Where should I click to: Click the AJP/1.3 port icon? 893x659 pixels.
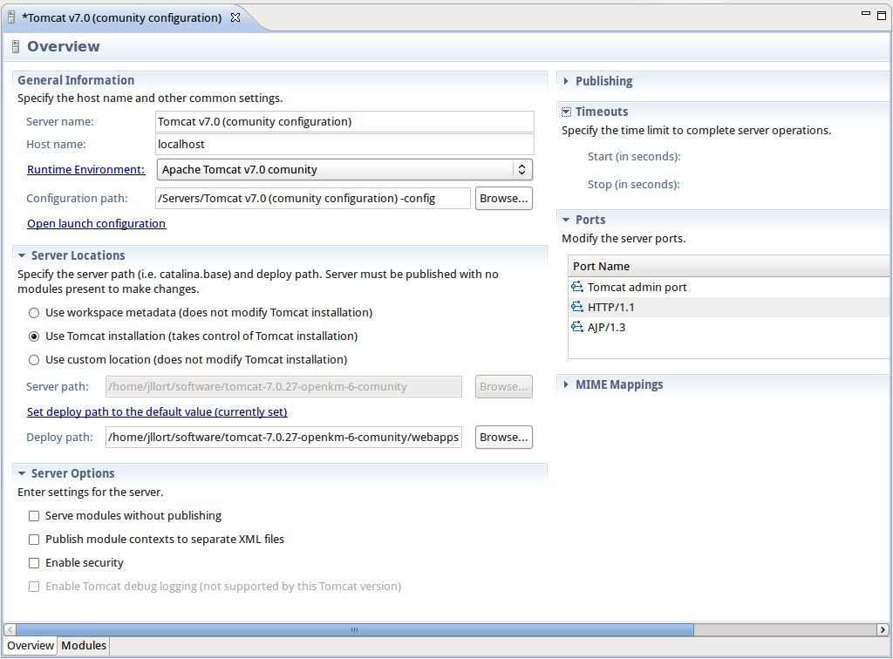[x=577, y=327]
